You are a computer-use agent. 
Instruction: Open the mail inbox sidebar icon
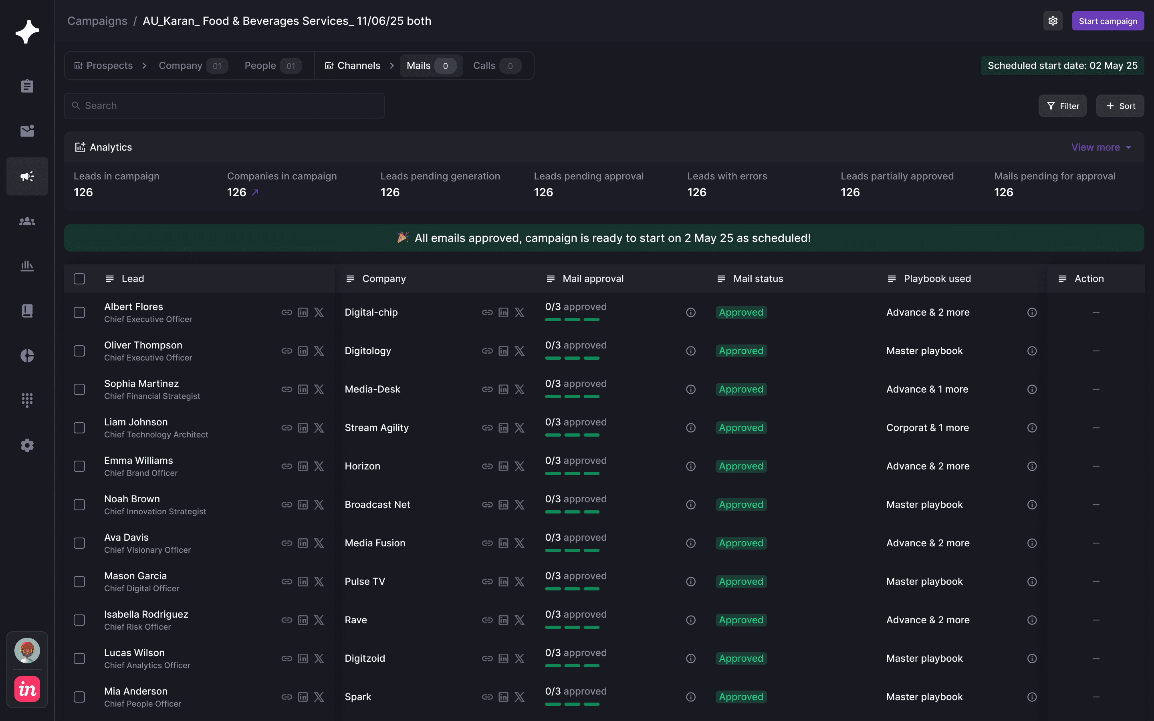[27, 131]
